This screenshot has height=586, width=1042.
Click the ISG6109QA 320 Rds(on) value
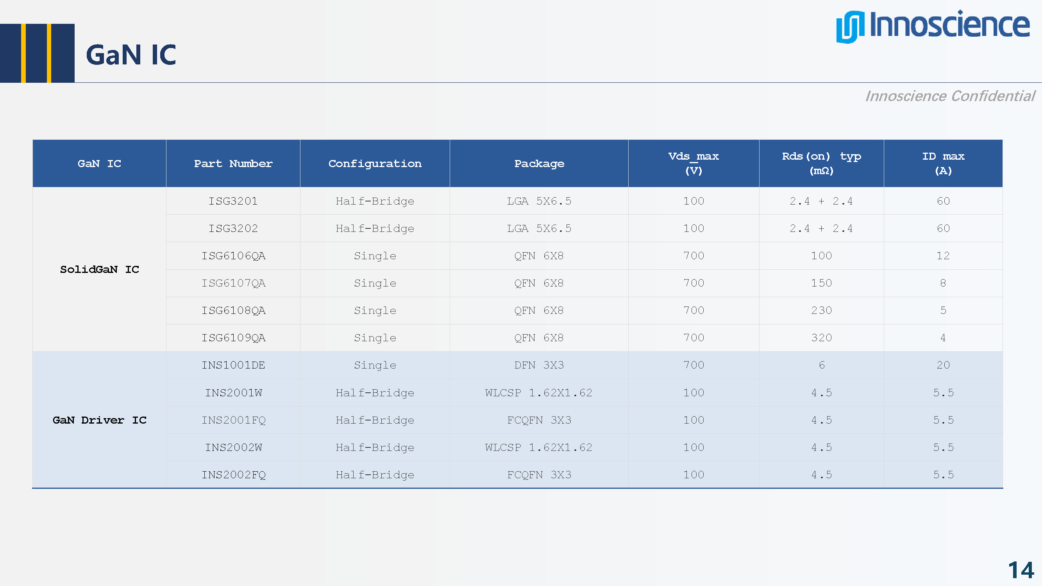pos(821,338)
